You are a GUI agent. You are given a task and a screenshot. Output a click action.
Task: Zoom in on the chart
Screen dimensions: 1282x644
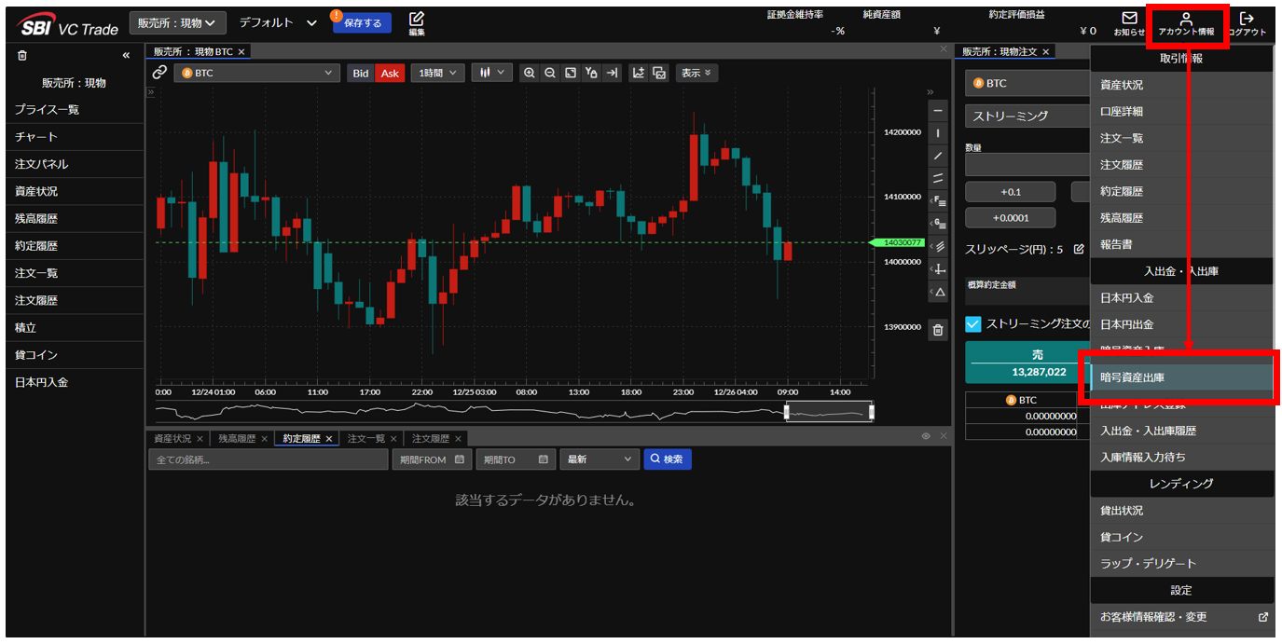point(530,73)
